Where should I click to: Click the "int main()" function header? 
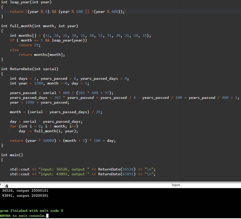(12, 155)
